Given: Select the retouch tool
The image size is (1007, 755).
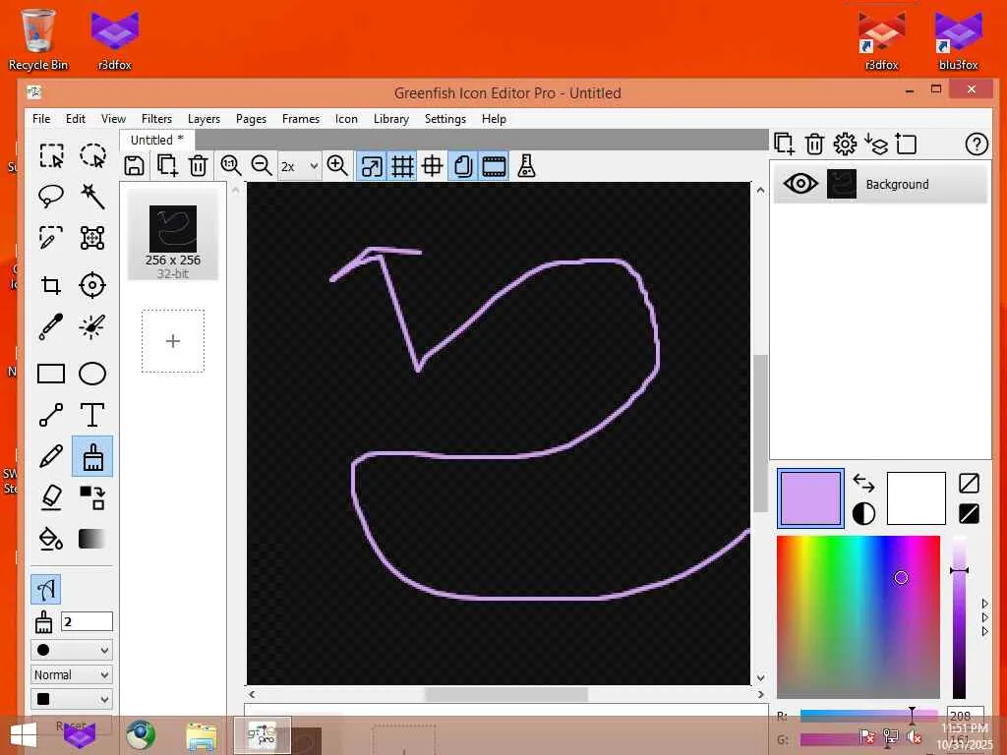Looking at the screenshot, I should tap(92, 326).
